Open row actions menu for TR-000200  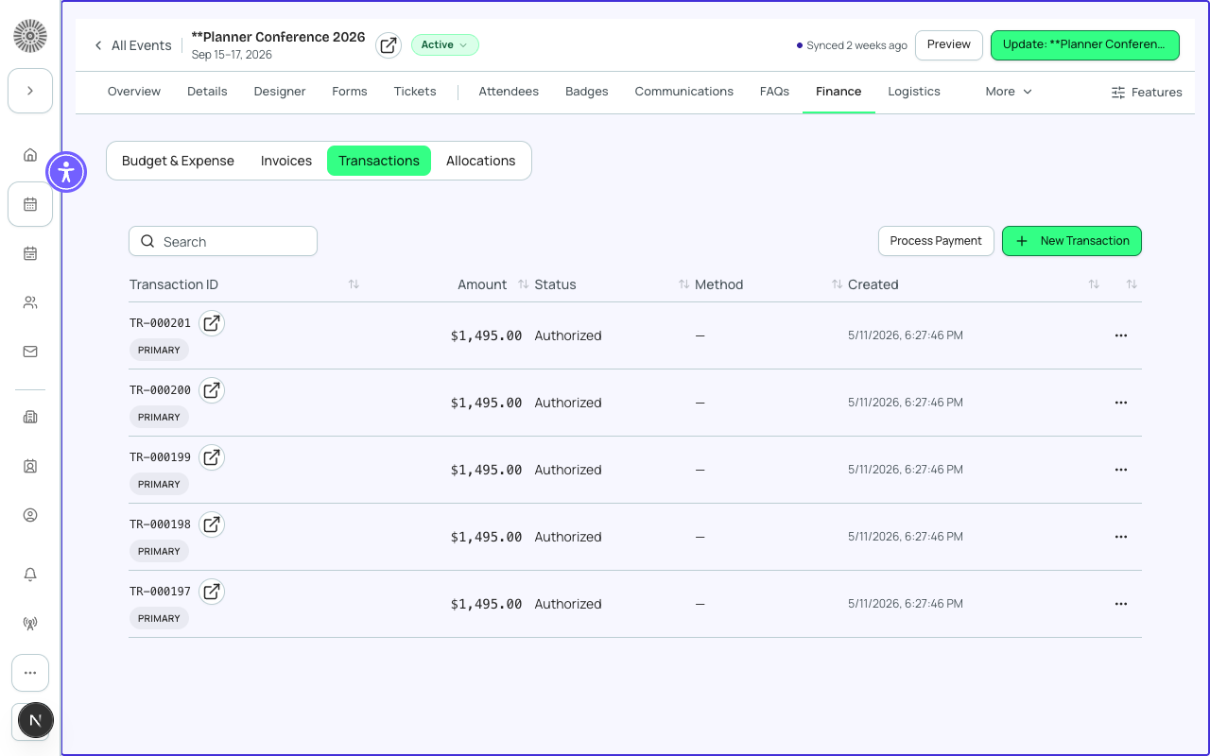[x=1121, y=403]
